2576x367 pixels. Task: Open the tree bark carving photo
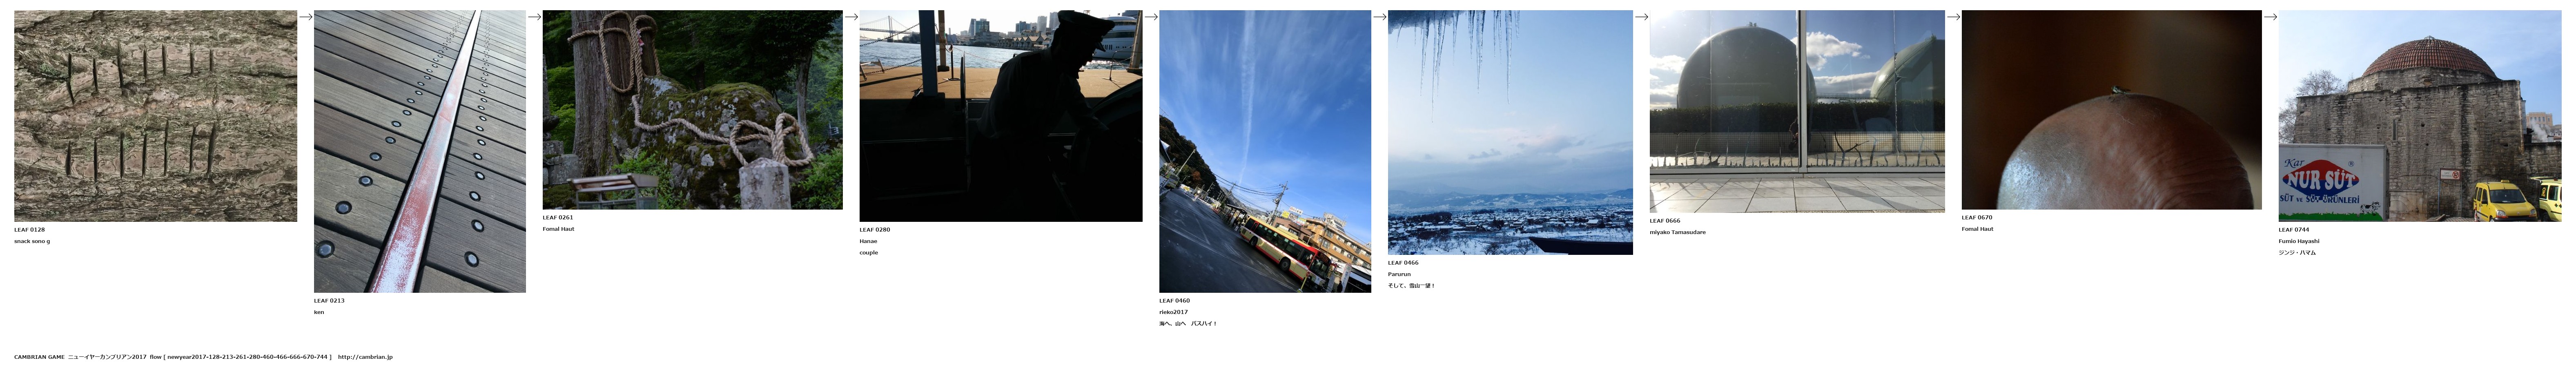155,116
